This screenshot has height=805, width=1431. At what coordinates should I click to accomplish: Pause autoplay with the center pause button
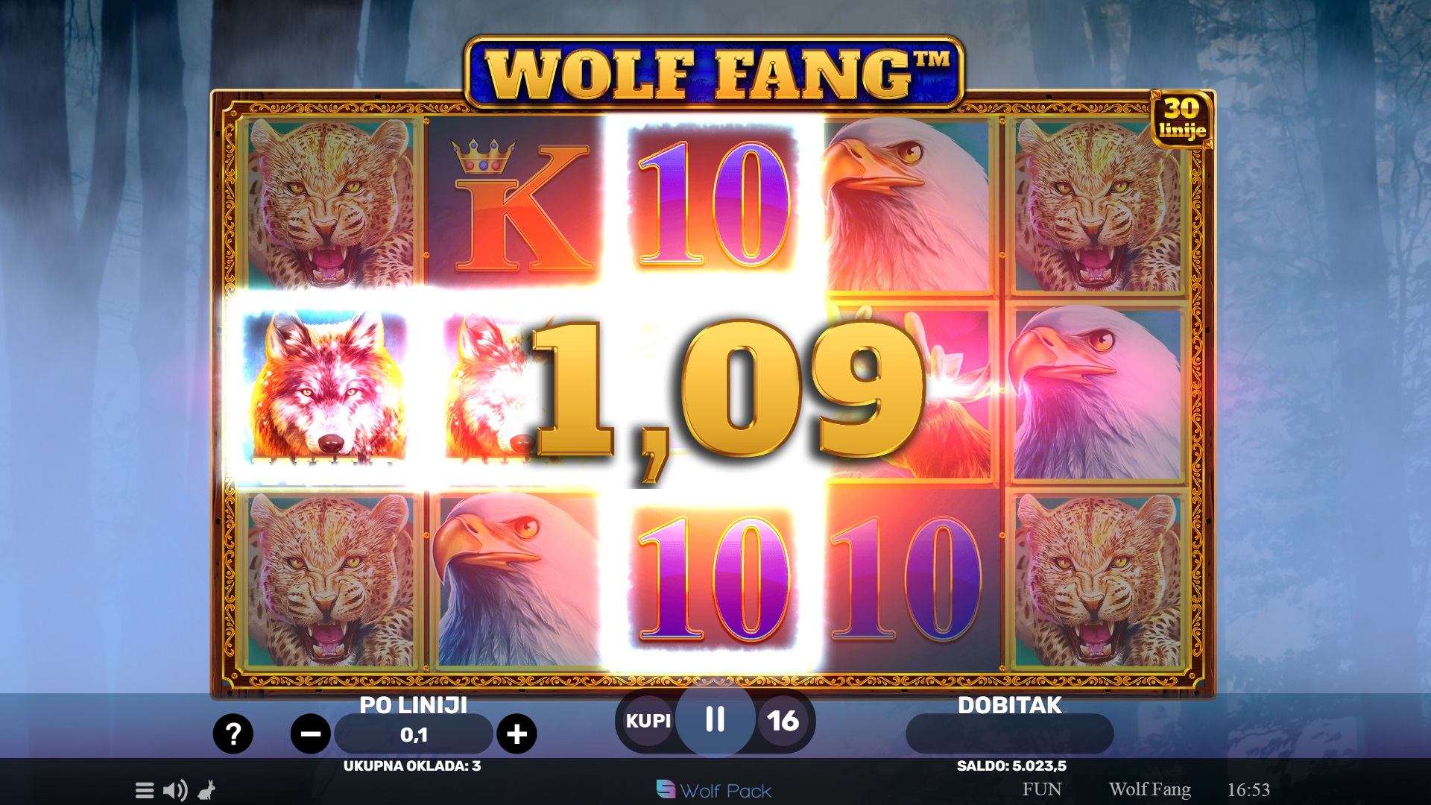715,719
